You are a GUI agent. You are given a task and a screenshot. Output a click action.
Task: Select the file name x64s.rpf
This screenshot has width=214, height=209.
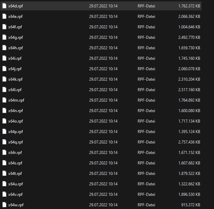click(15, 163)
